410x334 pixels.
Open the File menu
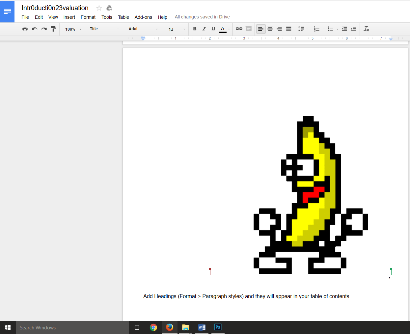(x=25, y=17)
